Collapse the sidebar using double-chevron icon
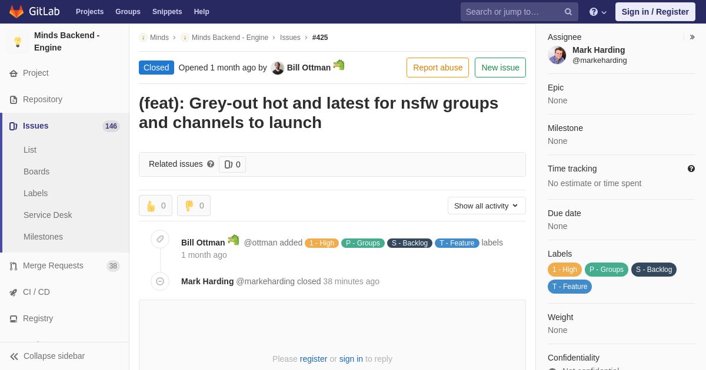 pos(14,356)
